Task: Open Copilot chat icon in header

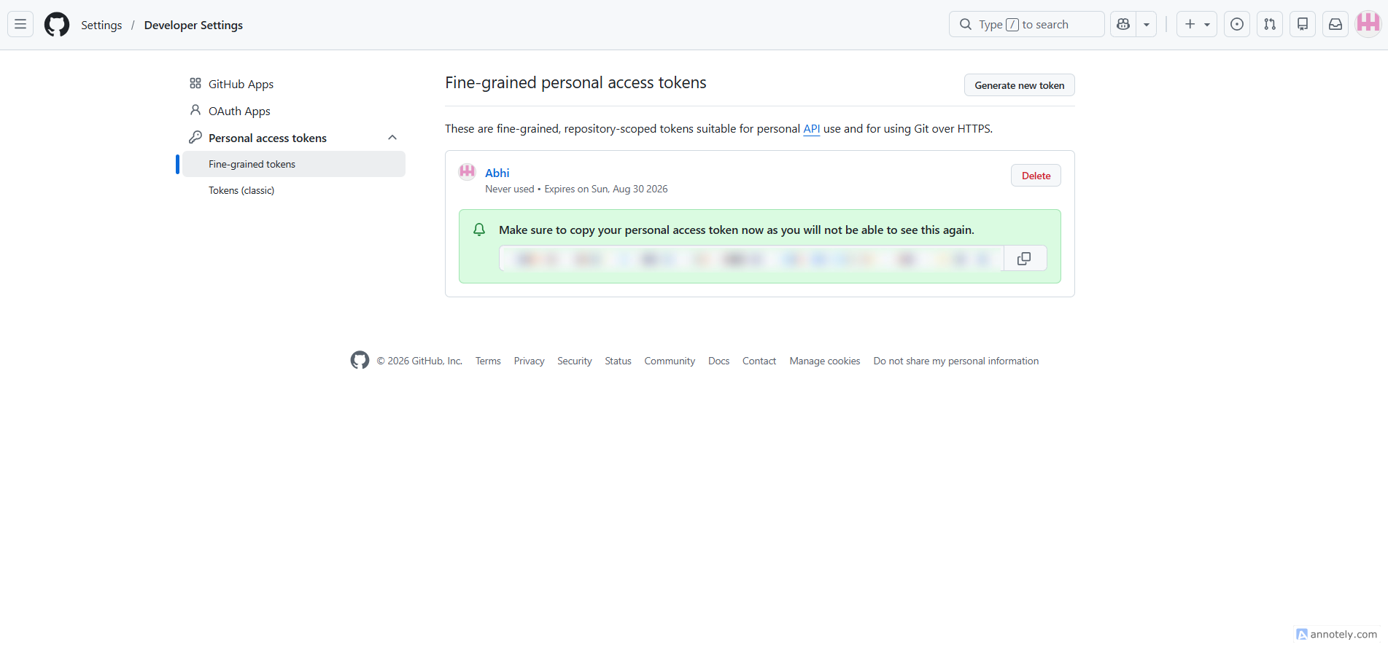Action: tap(1123, 24)
